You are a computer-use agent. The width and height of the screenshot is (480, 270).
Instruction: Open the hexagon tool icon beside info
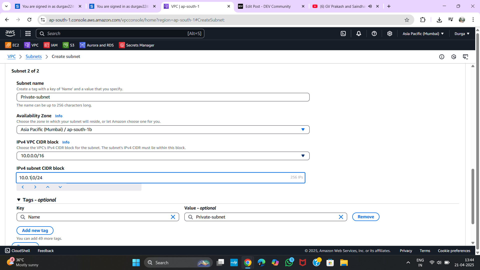point(454,57)
